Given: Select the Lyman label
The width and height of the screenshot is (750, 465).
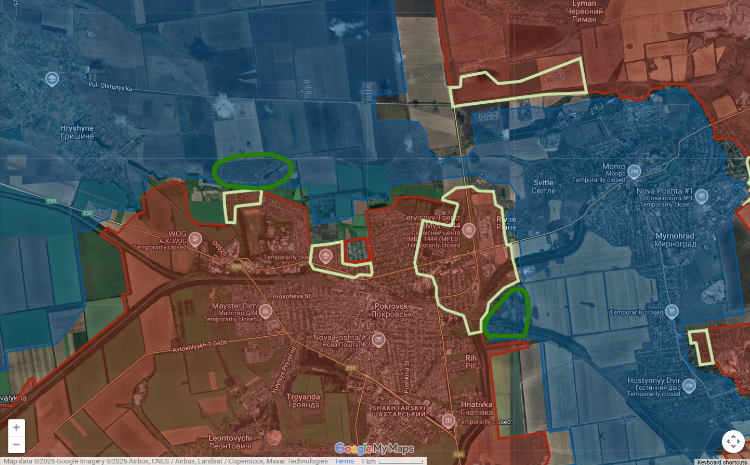Looking at the screenshot, I should click(x=584, y=11).
